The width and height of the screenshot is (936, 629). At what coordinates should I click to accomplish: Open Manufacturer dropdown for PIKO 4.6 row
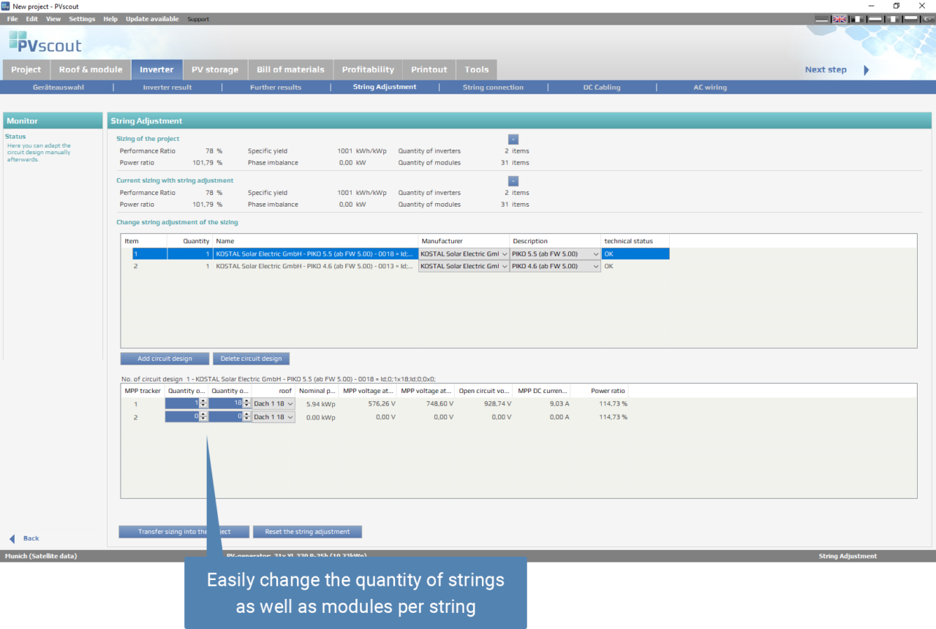pos(464,267)
